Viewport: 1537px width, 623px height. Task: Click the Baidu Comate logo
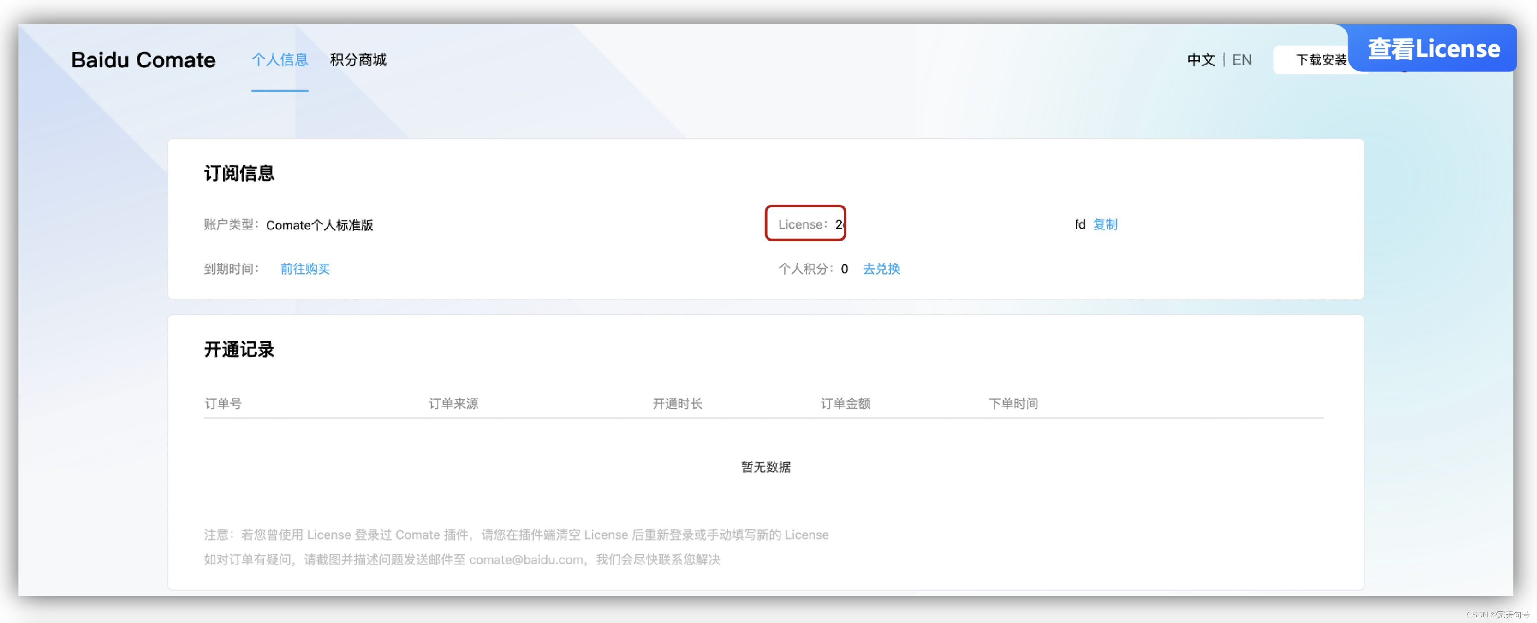[143, 59]
